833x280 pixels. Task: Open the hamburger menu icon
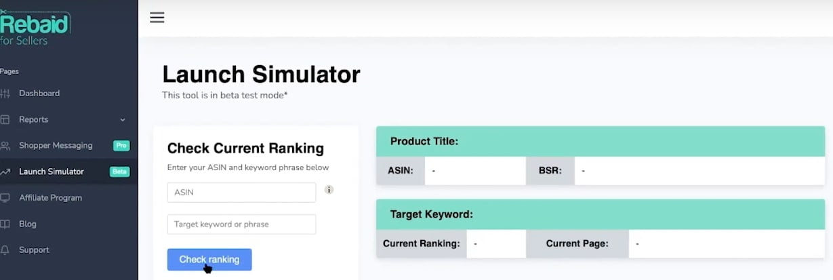(157, 18)
